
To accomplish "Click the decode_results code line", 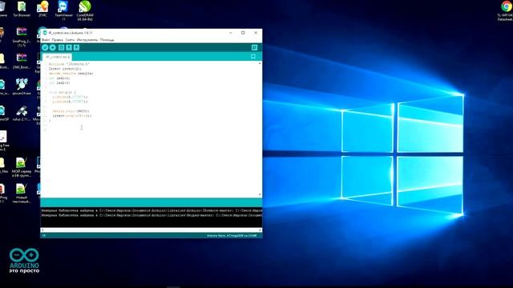I will [71, 74].
